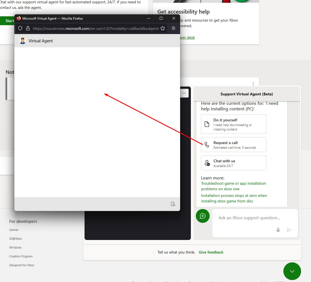The image size is (311, 282).
Task: Close the Microsoft Virtual Agent window
Action: tap(173, 18)
